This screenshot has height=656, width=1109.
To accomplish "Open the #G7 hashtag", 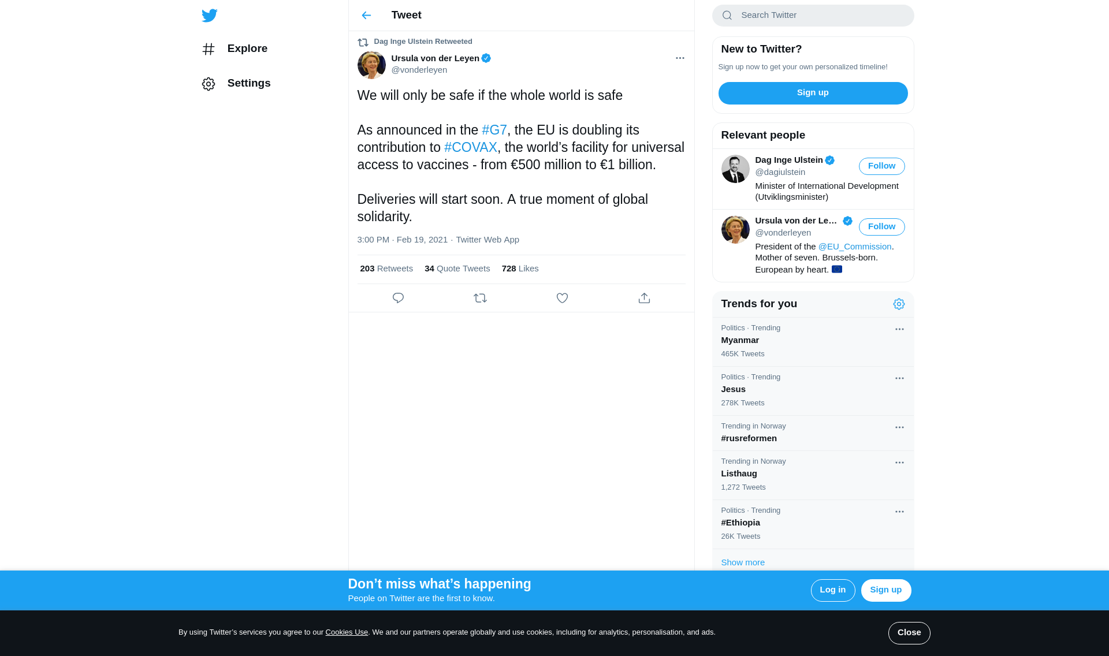I will tap(494, 131).
